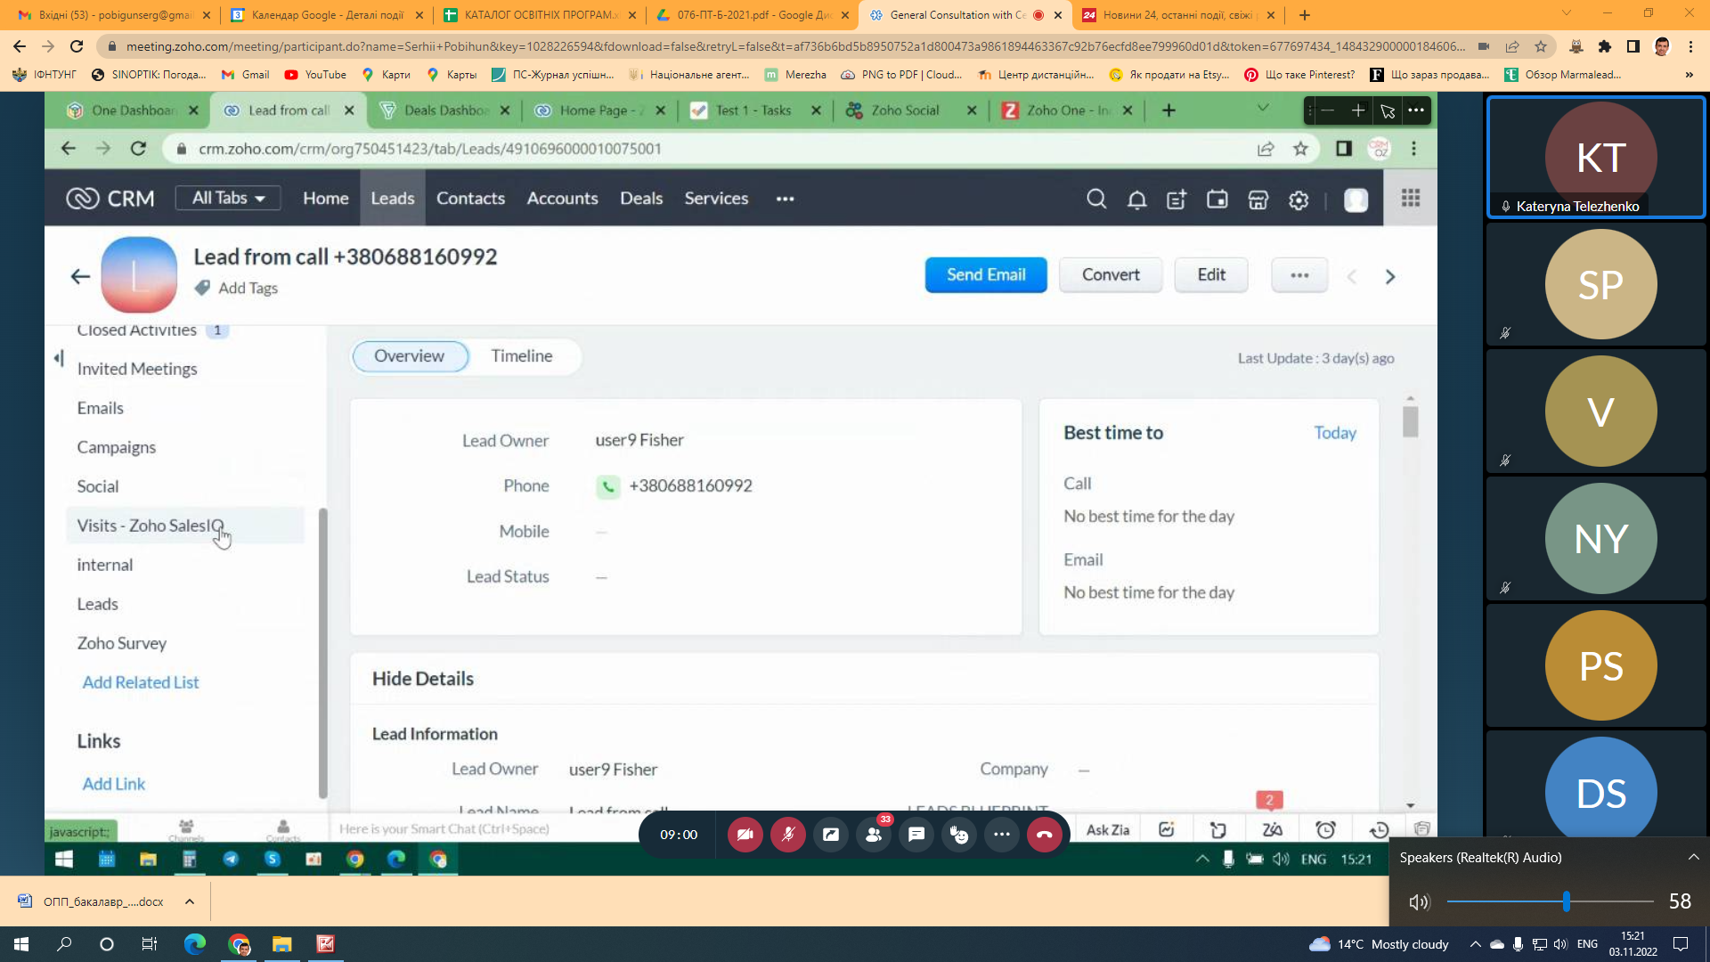This screenshot has width=1710, height=962.
Task: Switch to Timeline tab
Action: click(521, 355)
